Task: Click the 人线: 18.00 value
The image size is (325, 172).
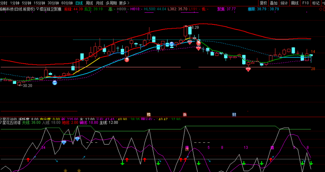Action: click(x=51, y=122)
